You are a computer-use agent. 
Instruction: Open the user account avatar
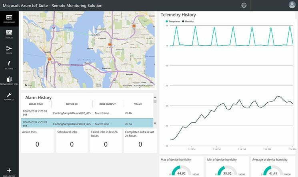pos(292,5)
